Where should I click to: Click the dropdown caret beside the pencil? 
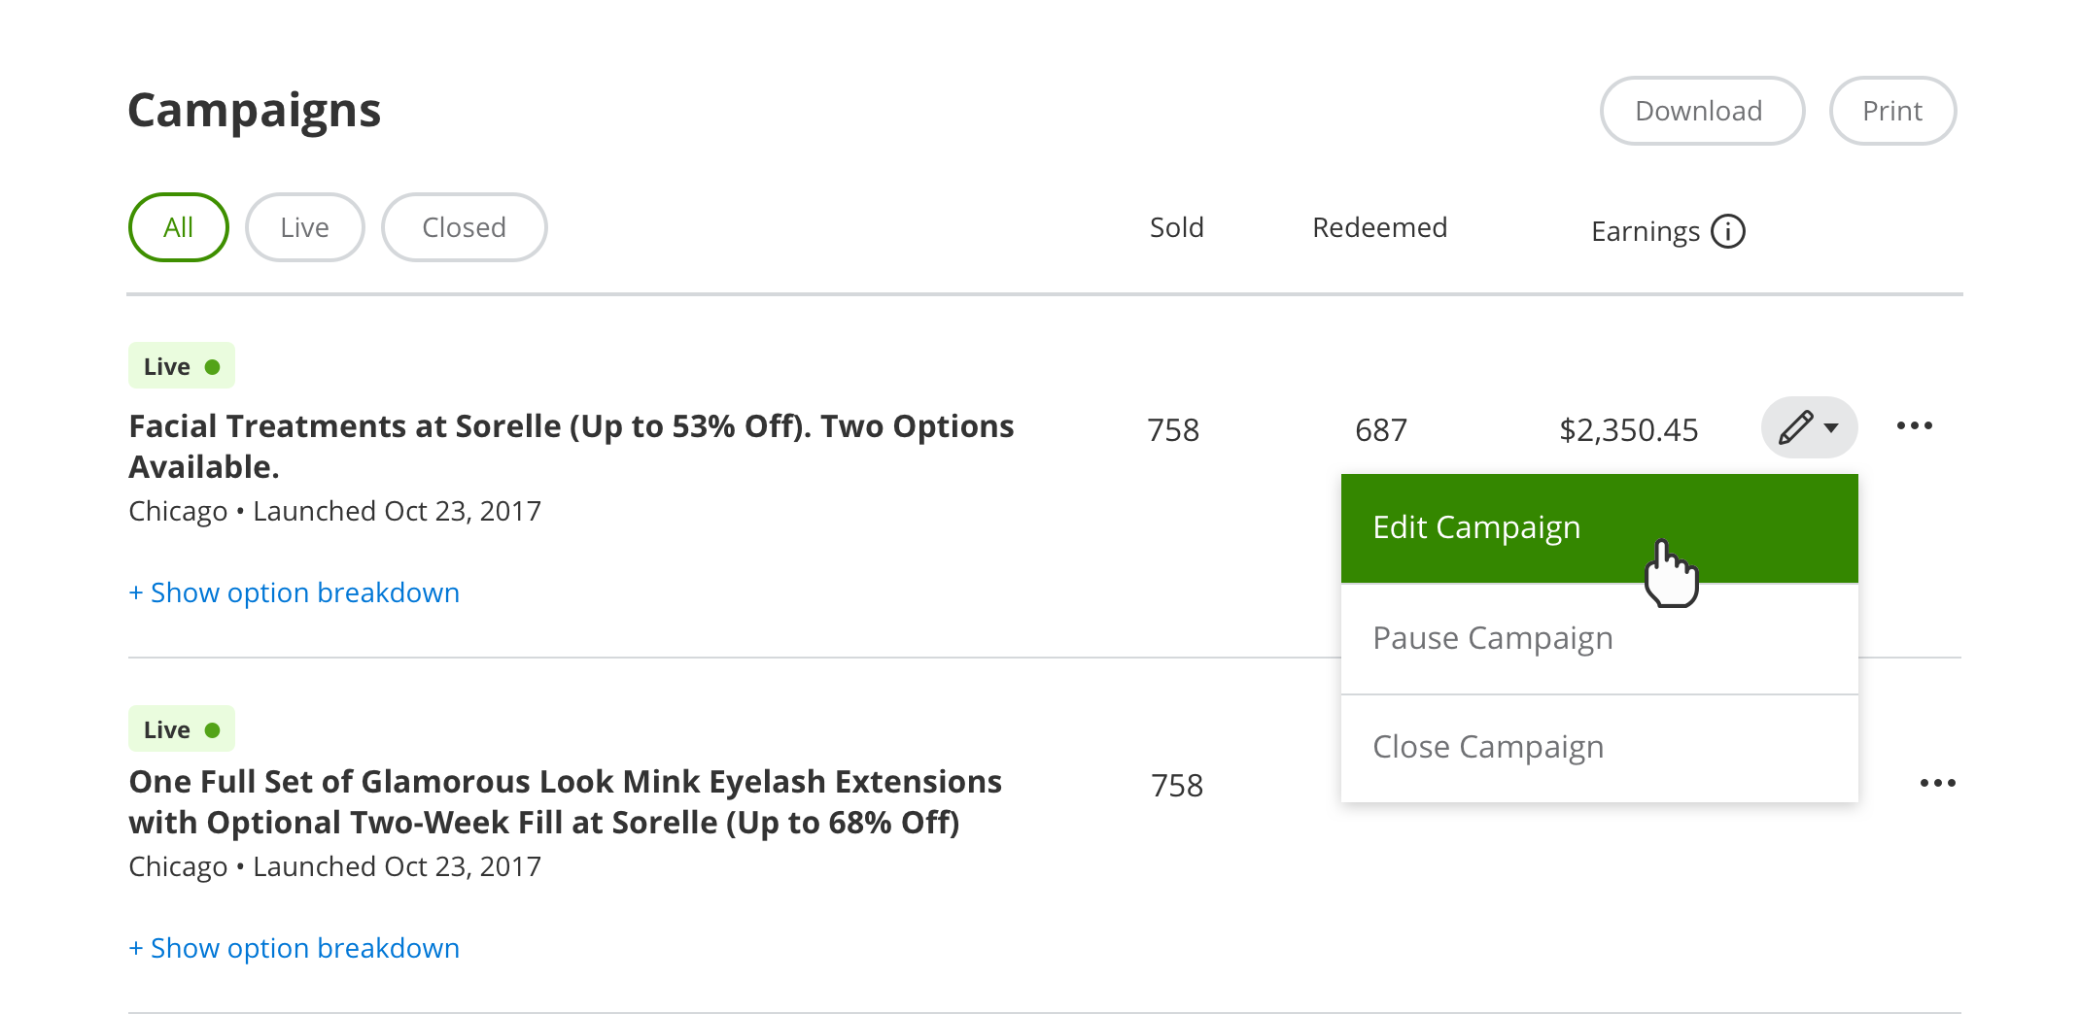point(1832,427)
